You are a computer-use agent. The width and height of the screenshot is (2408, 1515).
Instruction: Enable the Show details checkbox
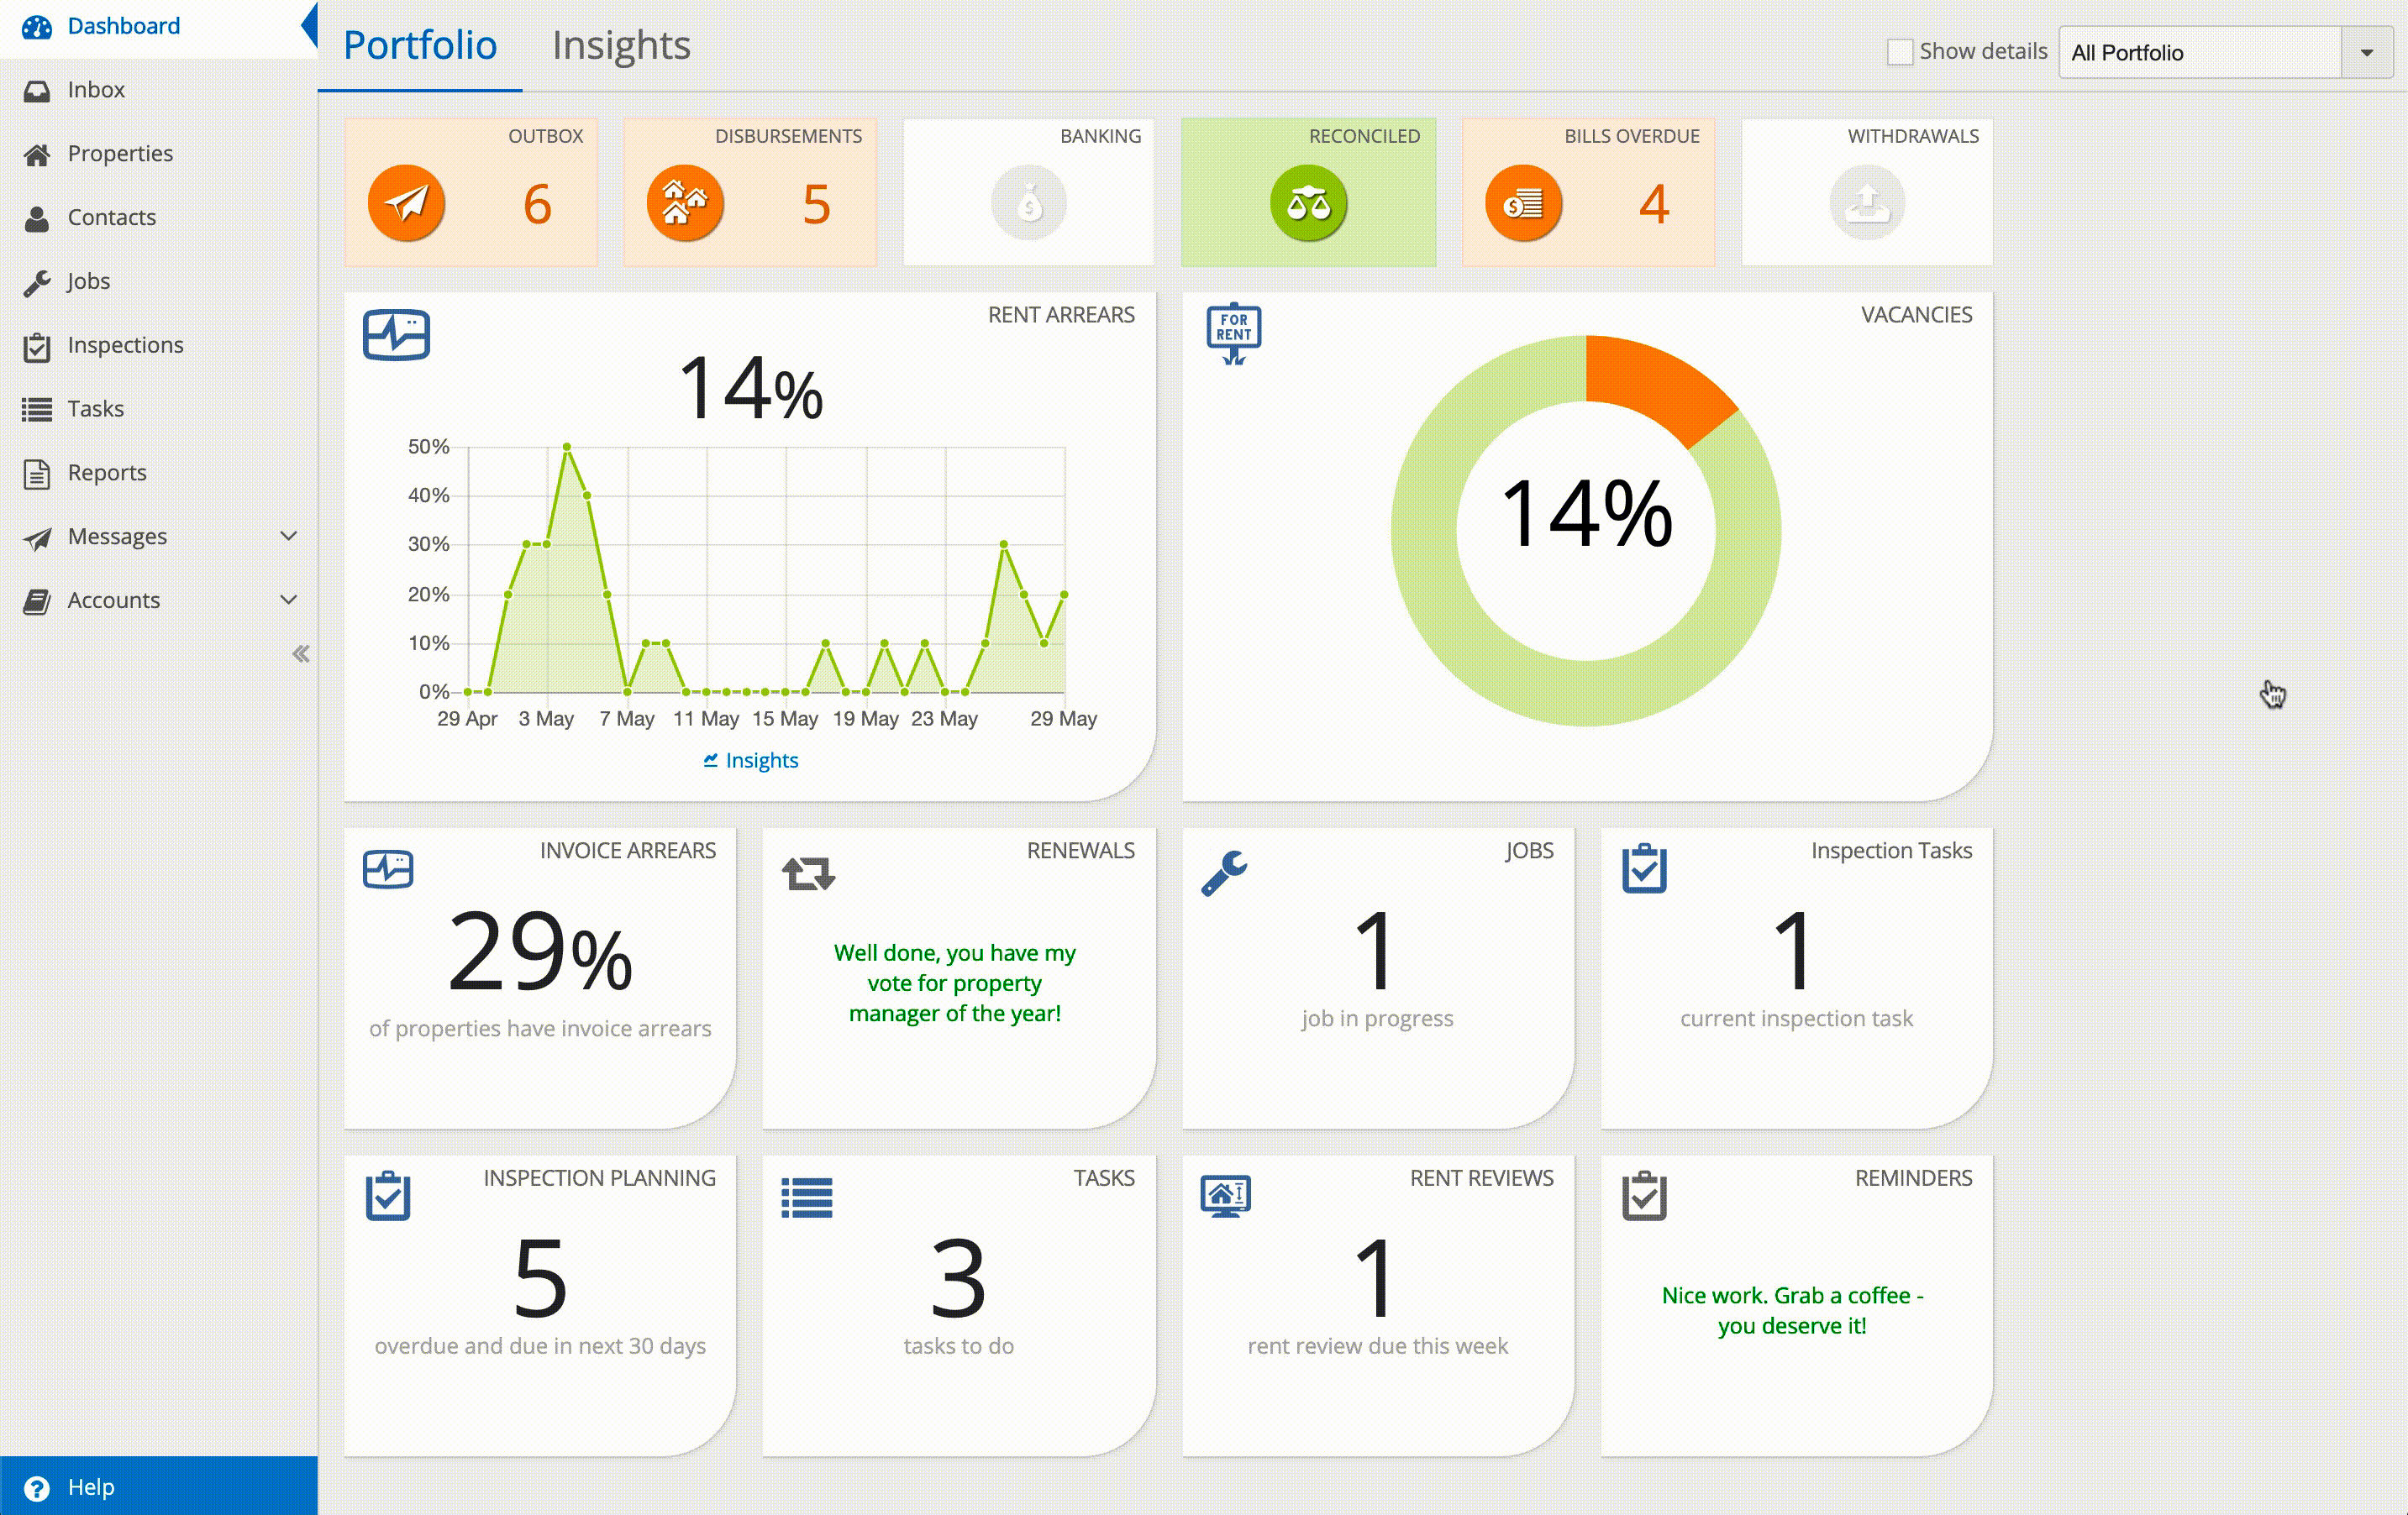pos(1899,52)
